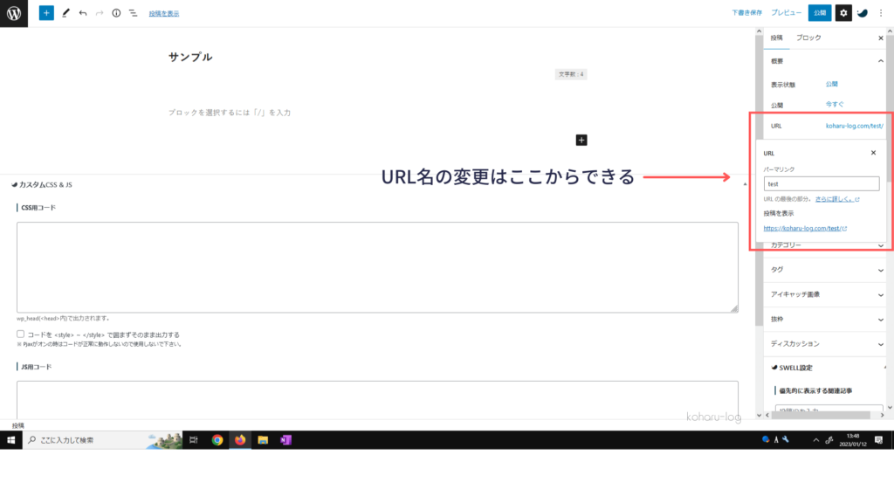The height and width of the screenshot is (503, 894).
Task: Switch to the ブロック sidebar tab
Action: pyautogui.click(x=808, y=38)
